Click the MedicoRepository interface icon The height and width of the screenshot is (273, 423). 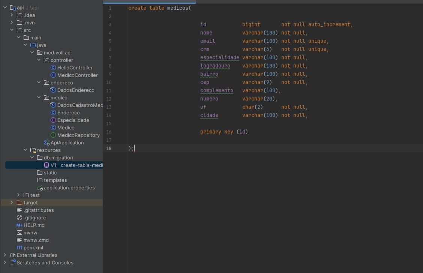53,135
